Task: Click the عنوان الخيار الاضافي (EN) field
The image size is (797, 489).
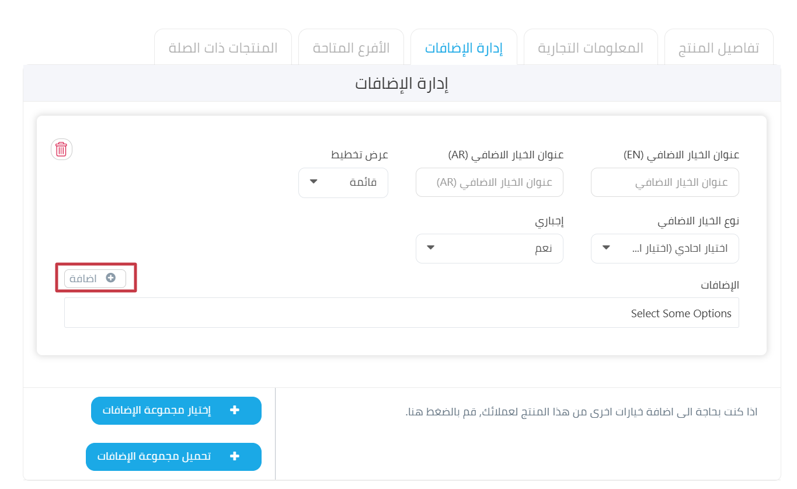Action: (x=665, y=183)
